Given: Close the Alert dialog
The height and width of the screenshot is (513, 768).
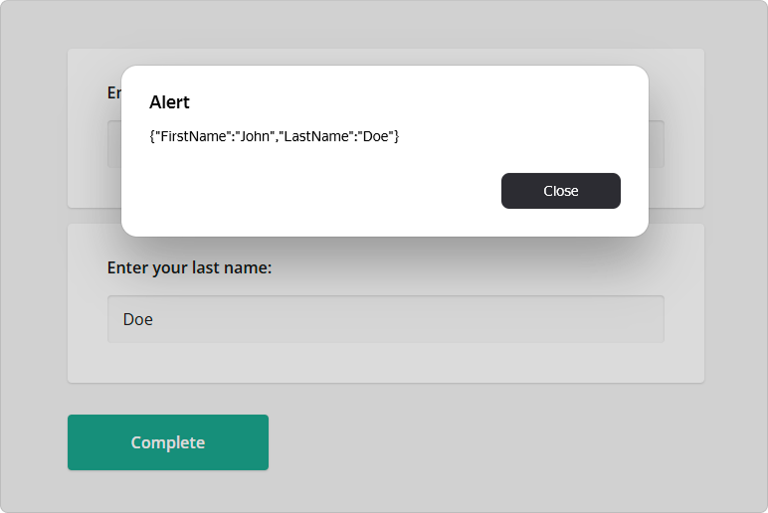Looking at the screenshot, I should (560, 191).
